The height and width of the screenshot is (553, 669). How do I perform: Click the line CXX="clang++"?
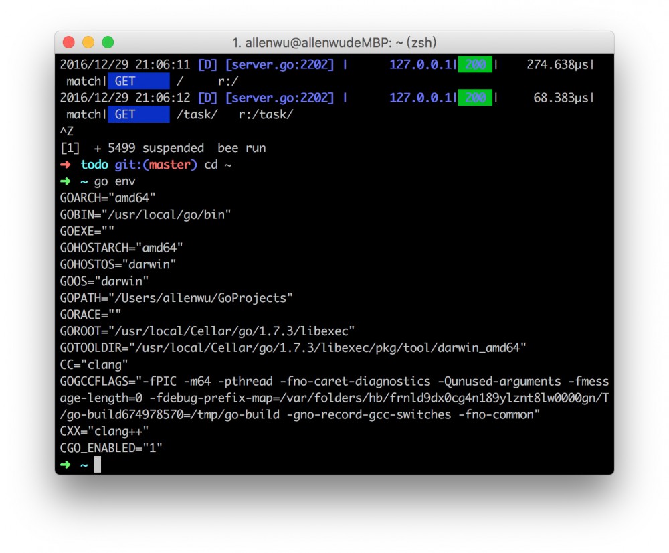[104, 431]
